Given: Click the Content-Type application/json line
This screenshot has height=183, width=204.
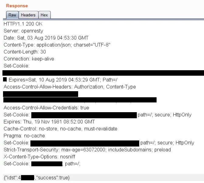Looking at the screenshot, I should coord(57,45).
